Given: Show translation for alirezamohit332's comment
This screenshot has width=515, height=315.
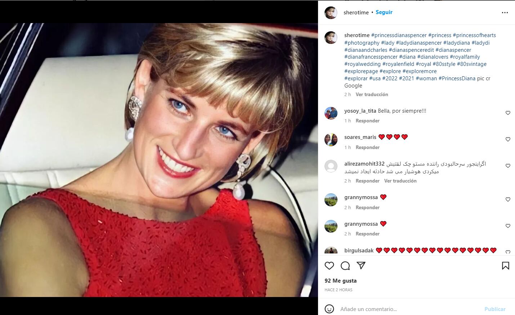Looking at the screenshot, I should coord(400,181).
